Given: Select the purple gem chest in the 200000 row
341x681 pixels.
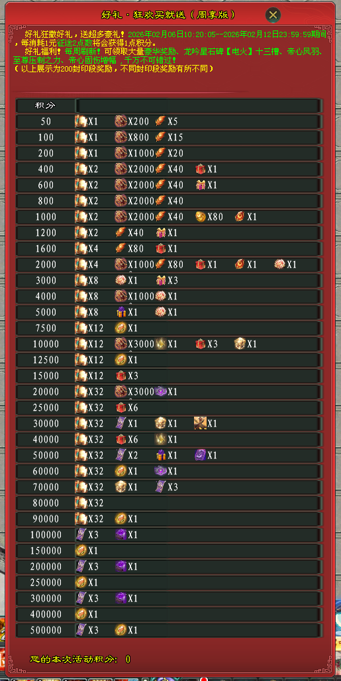Looking at the screenshot, I should 121,566.
